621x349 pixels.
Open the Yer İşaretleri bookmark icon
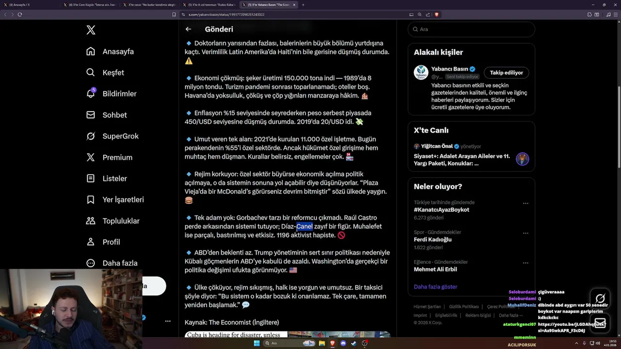(91, 200)
